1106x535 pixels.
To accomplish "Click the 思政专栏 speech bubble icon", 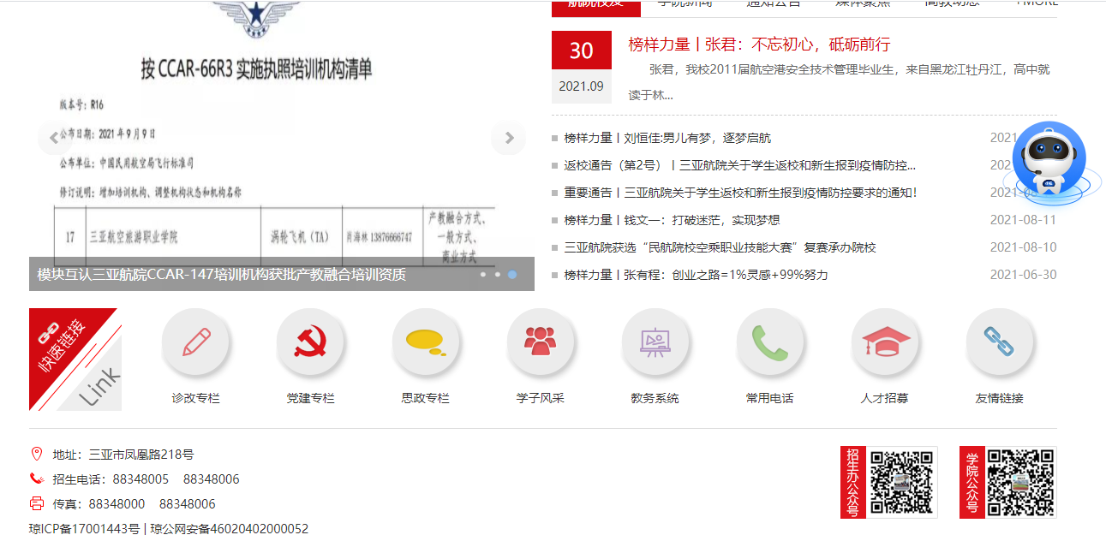I will (425, 342).
